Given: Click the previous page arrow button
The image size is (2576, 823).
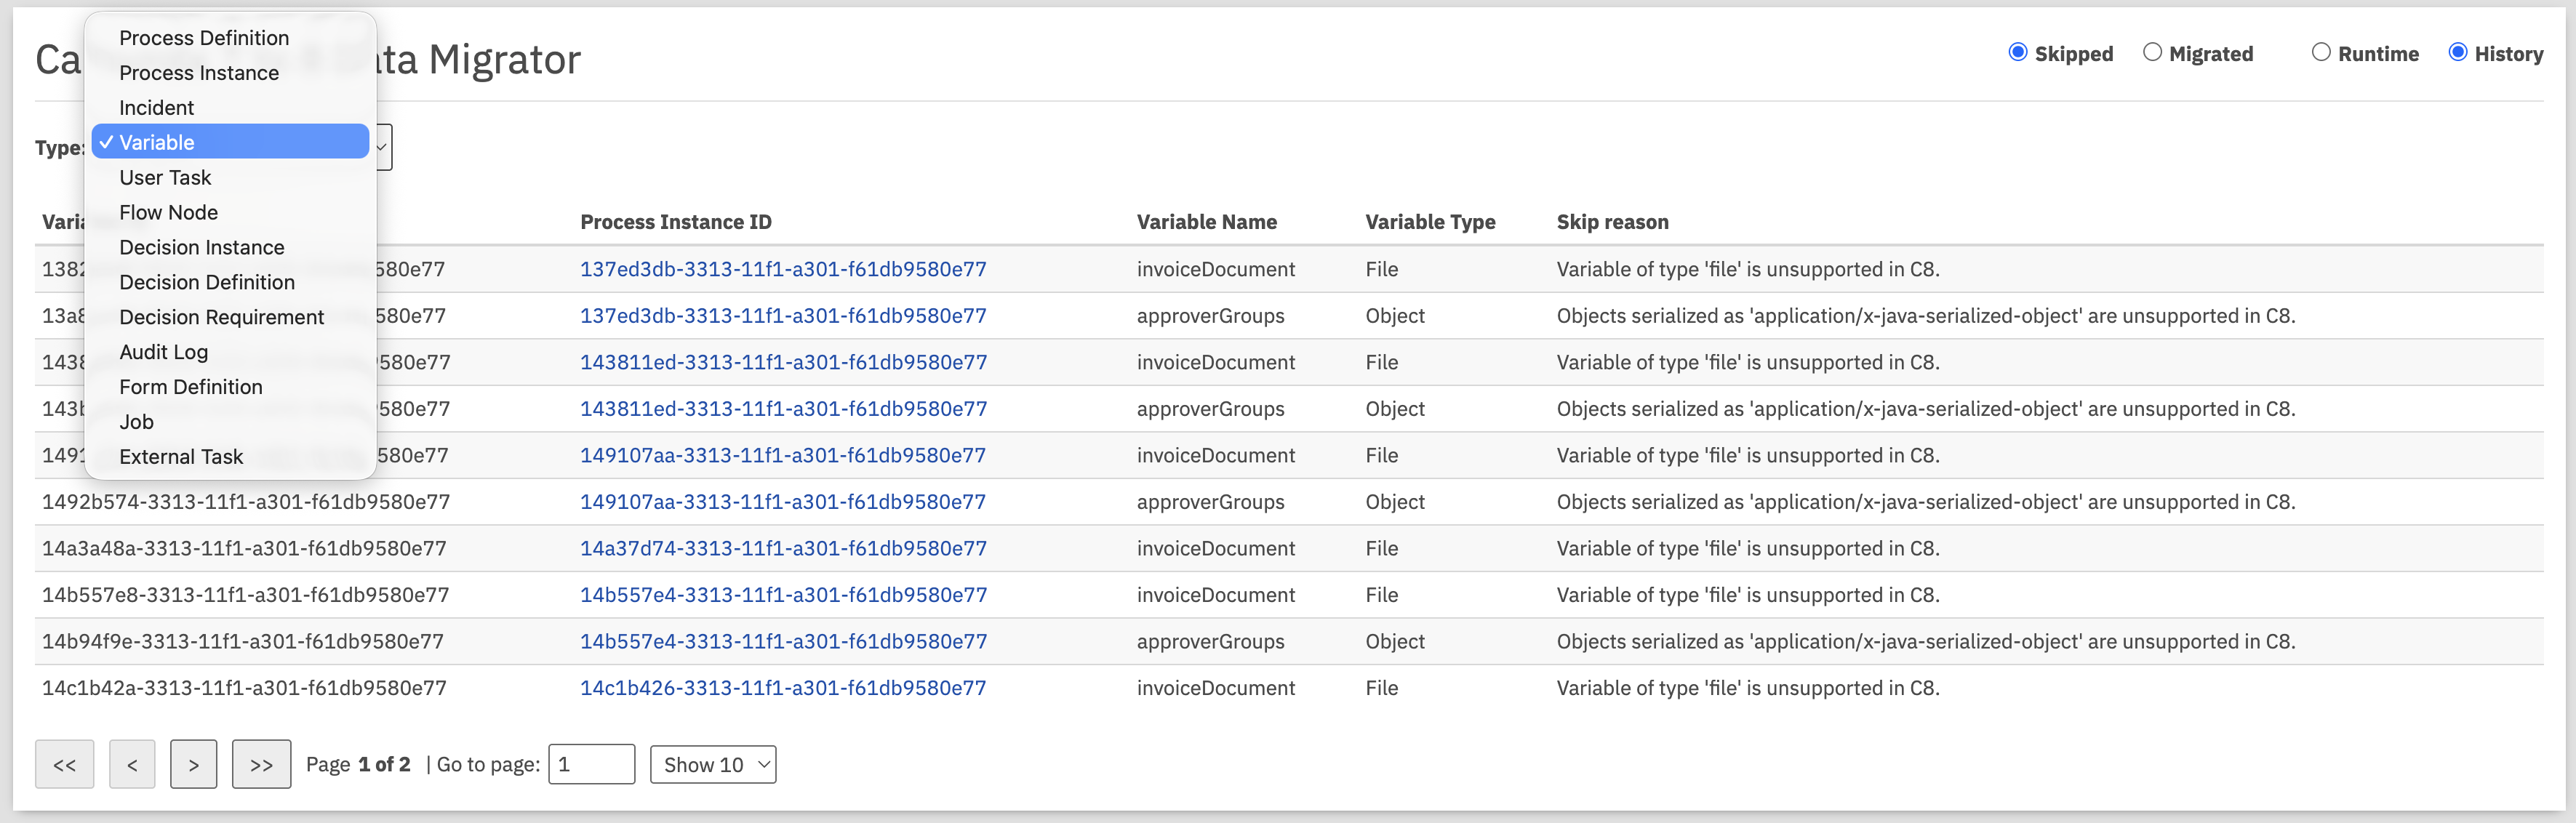Looking at the screenshot, I should pos(132,765).
